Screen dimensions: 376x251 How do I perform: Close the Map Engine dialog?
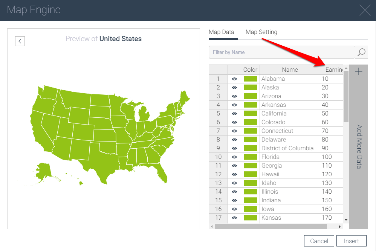pyautogui.click(x=365, y=10)
